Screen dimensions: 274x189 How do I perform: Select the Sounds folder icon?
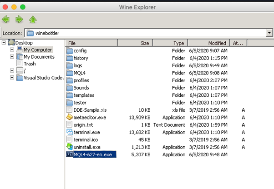[70, 88]
